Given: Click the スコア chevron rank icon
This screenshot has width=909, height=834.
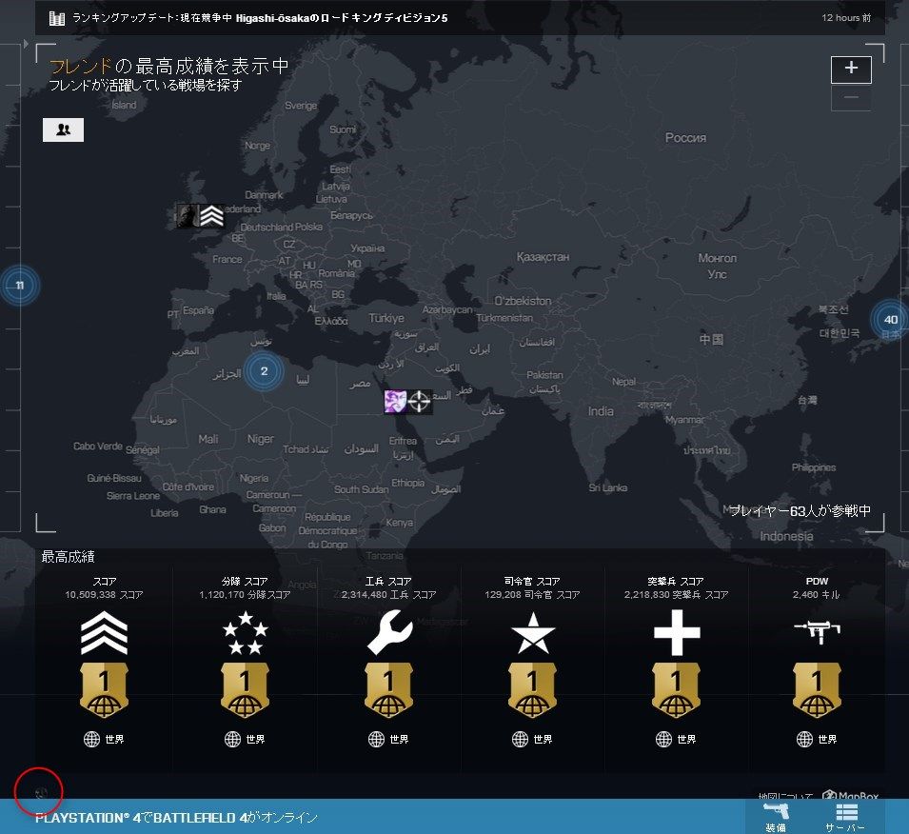Looking at the screenshot, I should 104,633.
